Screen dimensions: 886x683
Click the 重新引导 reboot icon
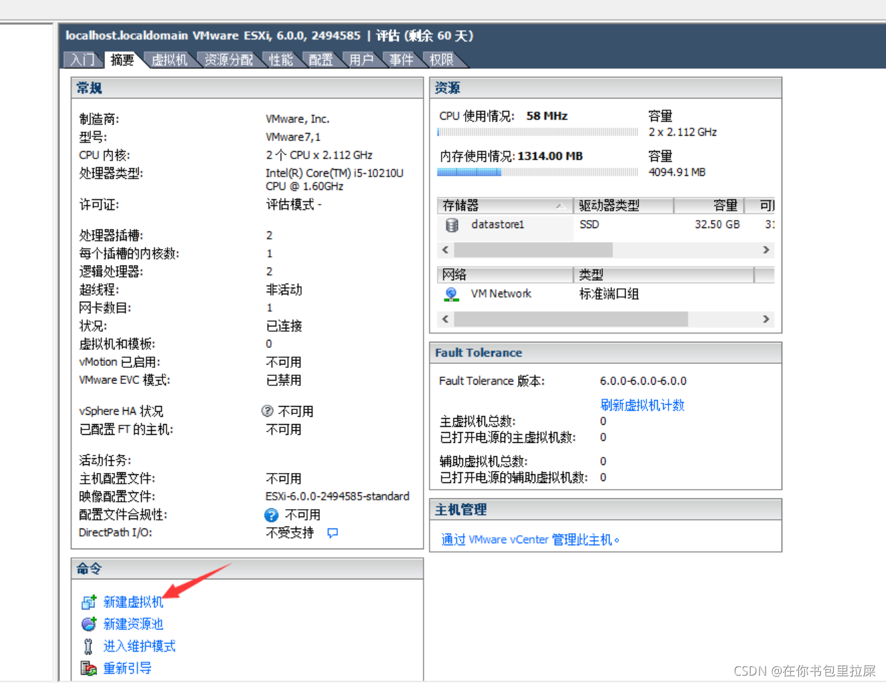coord(88,667)
